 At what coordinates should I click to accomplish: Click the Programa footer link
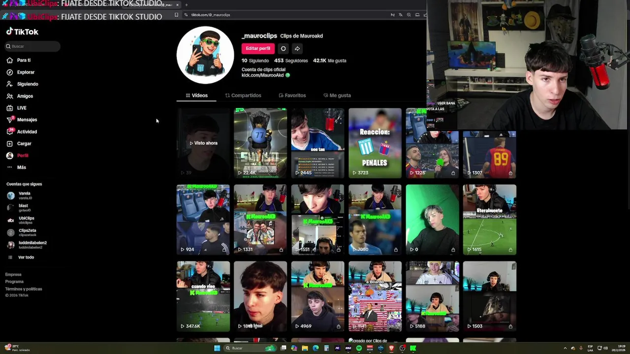coord(14,282)
